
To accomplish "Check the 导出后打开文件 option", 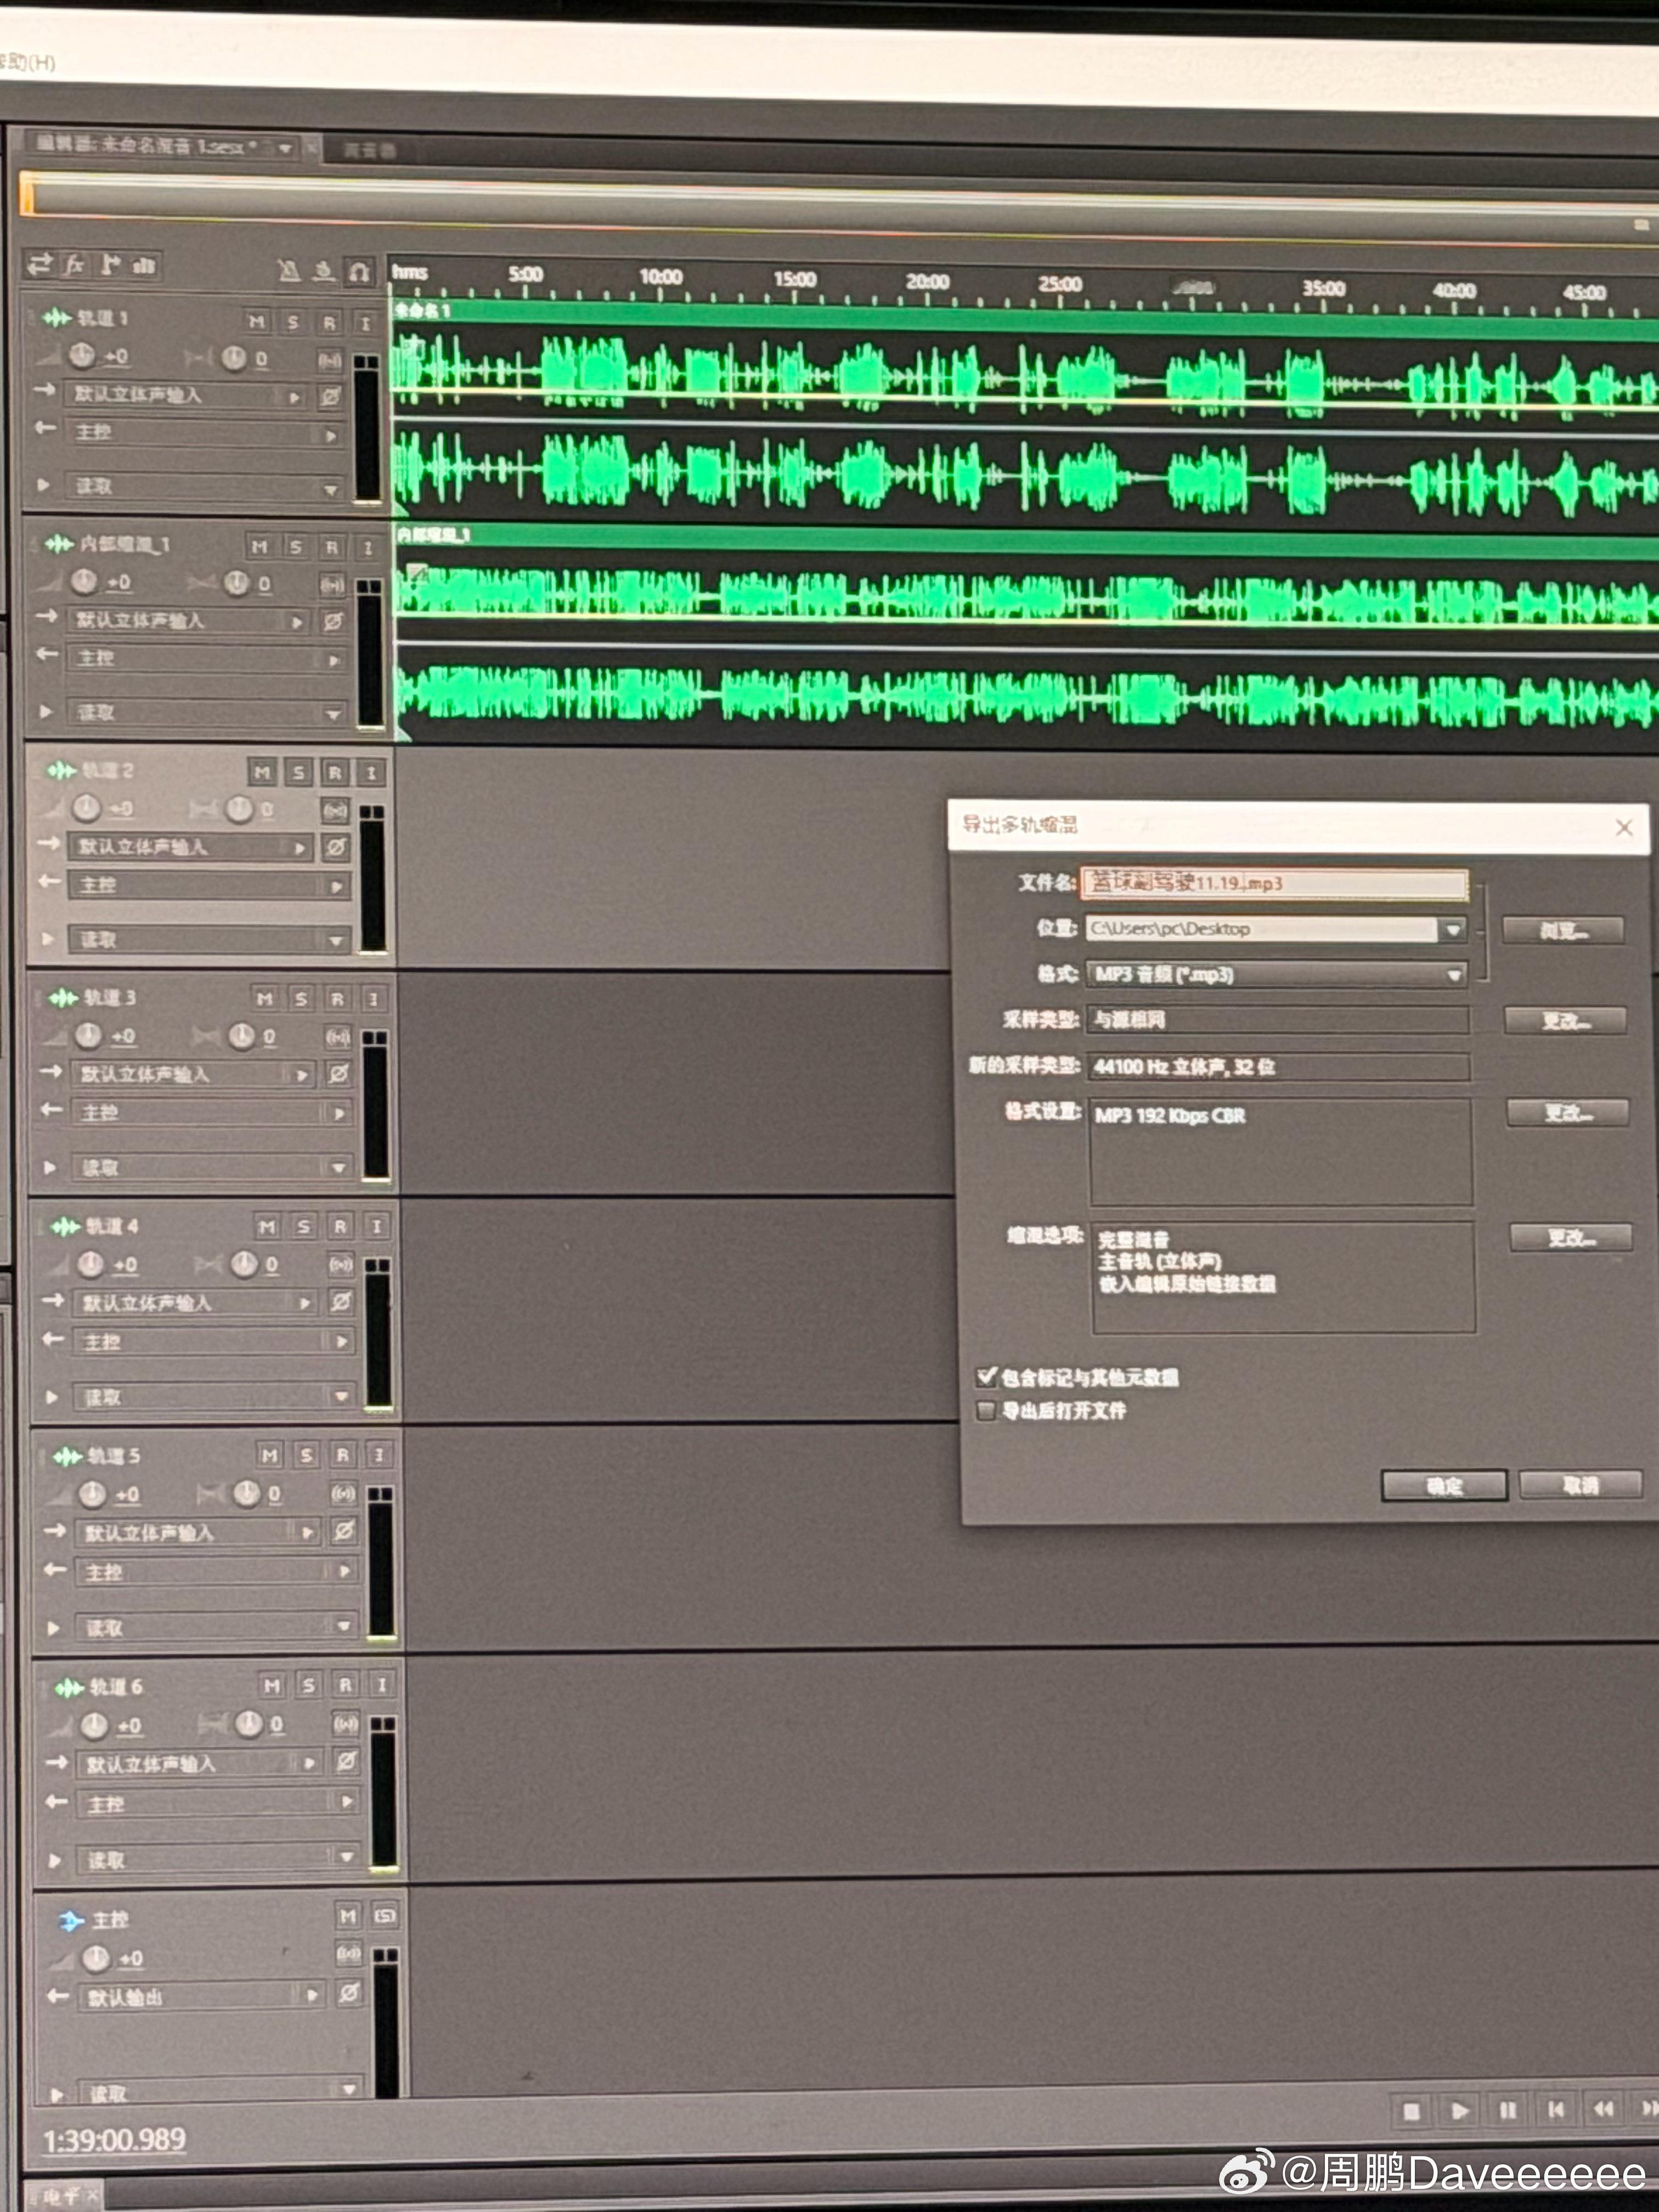I will click(x=986, y=1411).
